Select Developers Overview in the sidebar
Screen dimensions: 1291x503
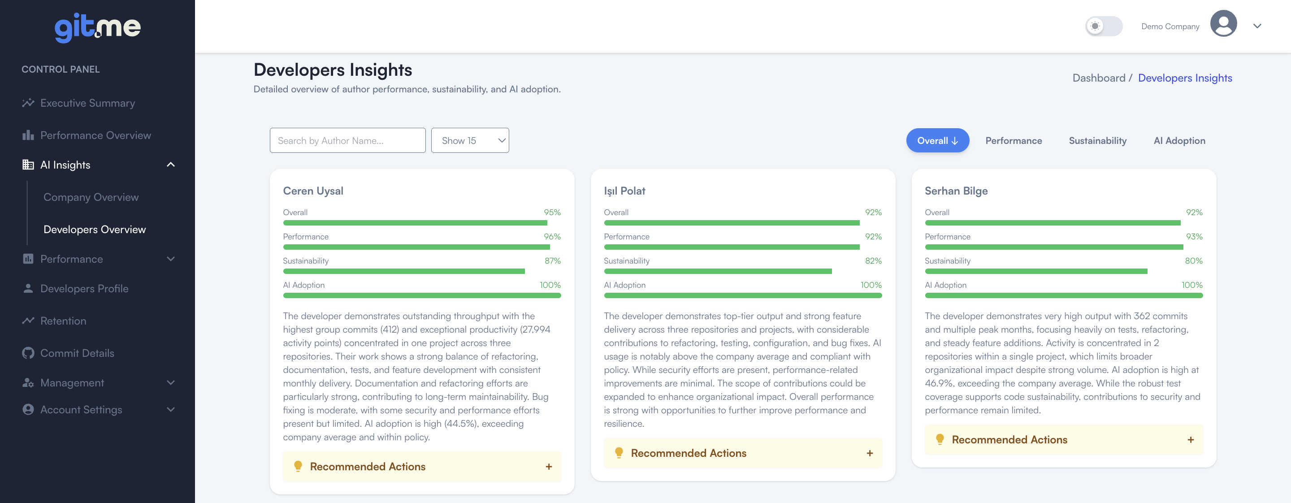click(94, 229)
